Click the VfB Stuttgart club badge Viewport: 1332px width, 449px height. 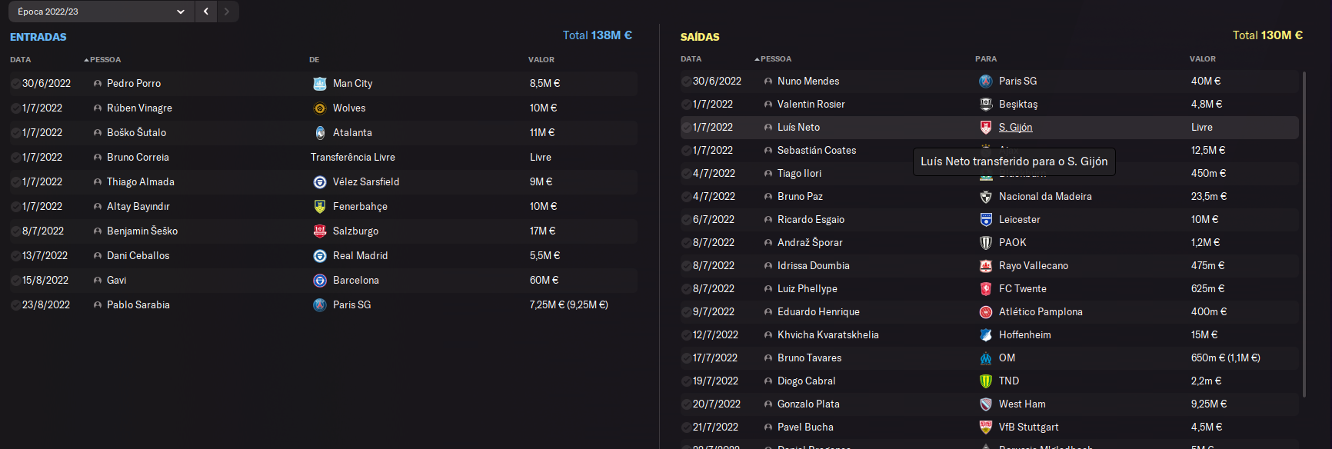coord(986,427)
